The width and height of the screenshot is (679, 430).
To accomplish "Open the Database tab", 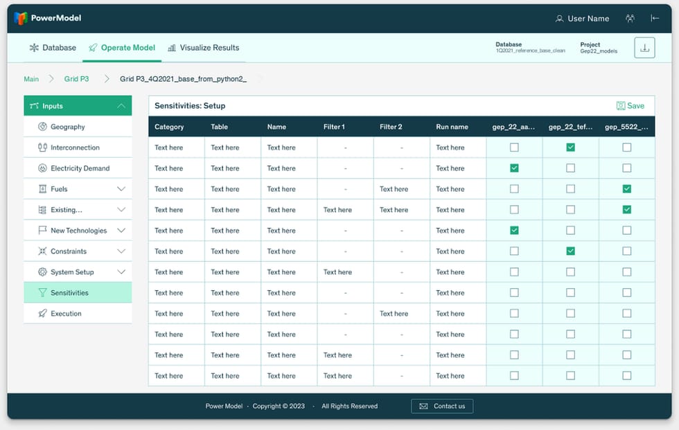I will 53,48.
